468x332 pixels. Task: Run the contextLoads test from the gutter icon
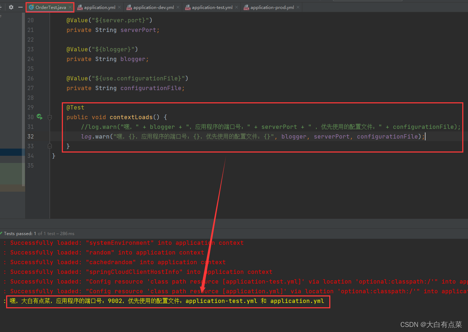40,117
